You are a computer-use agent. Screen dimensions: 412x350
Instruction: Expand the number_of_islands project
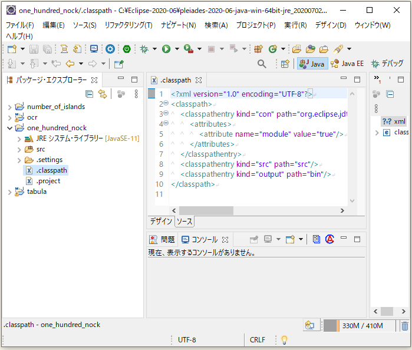click(x=9, y=107)
